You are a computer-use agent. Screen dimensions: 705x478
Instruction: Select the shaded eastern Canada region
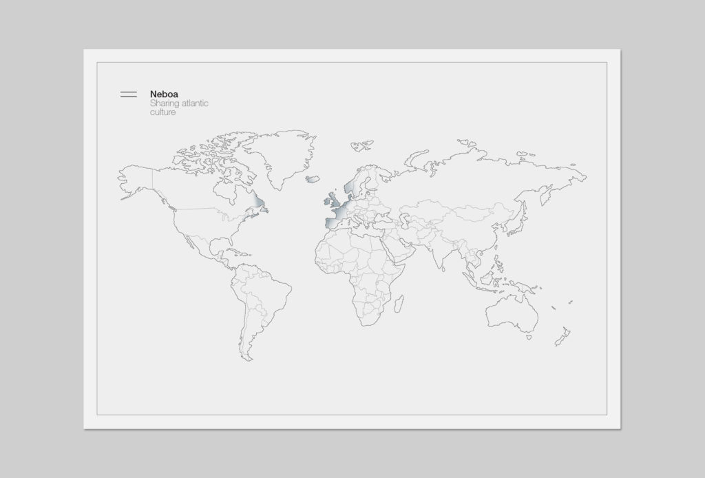click(258, 204)
